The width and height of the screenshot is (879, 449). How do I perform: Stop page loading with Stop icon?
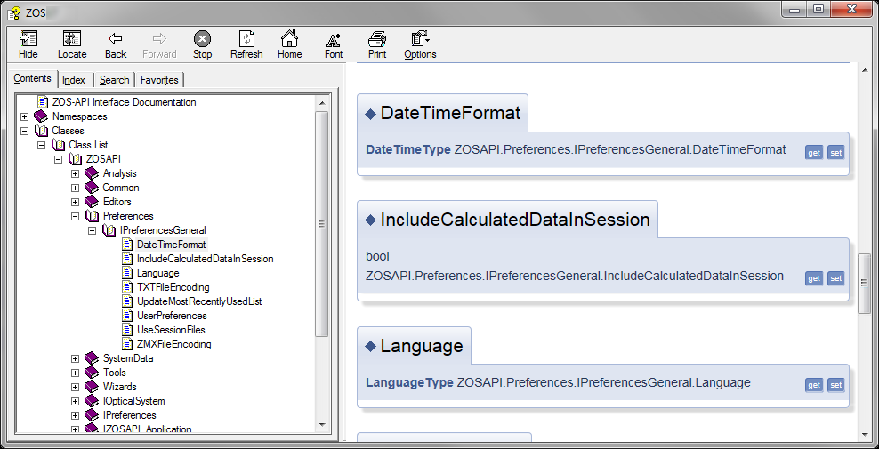[202, 39]
